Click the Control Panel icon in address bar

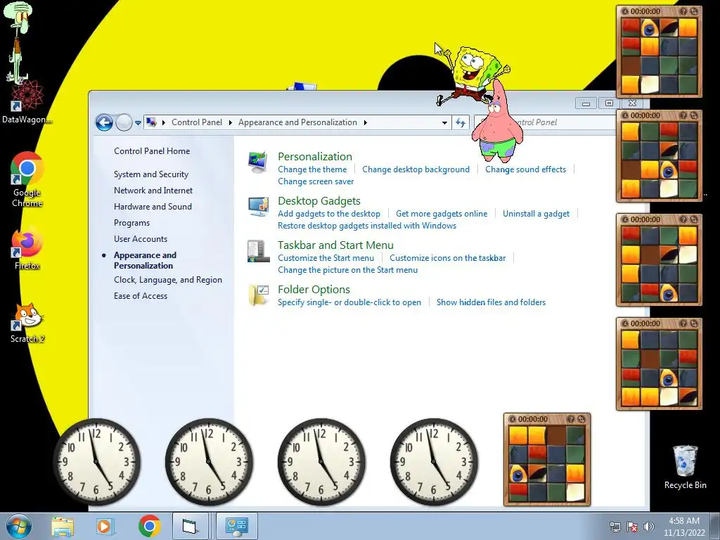pyautogui.click(x=151, y=122)
